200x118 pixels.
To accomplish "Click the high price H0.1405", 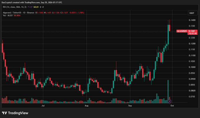I will point(47,13).
